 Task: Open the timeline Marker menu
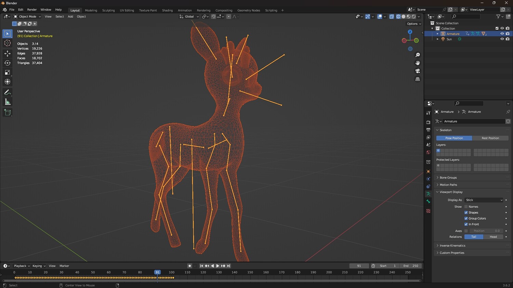tap(64, 266)
